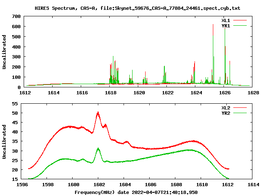Click the 600 y-axis tick label
This screenshot has width=261, height=196.
[16, 27]
